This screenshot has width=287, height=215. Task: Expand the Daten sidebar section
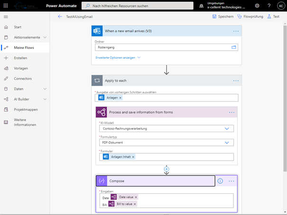click(x=45, y=89)
